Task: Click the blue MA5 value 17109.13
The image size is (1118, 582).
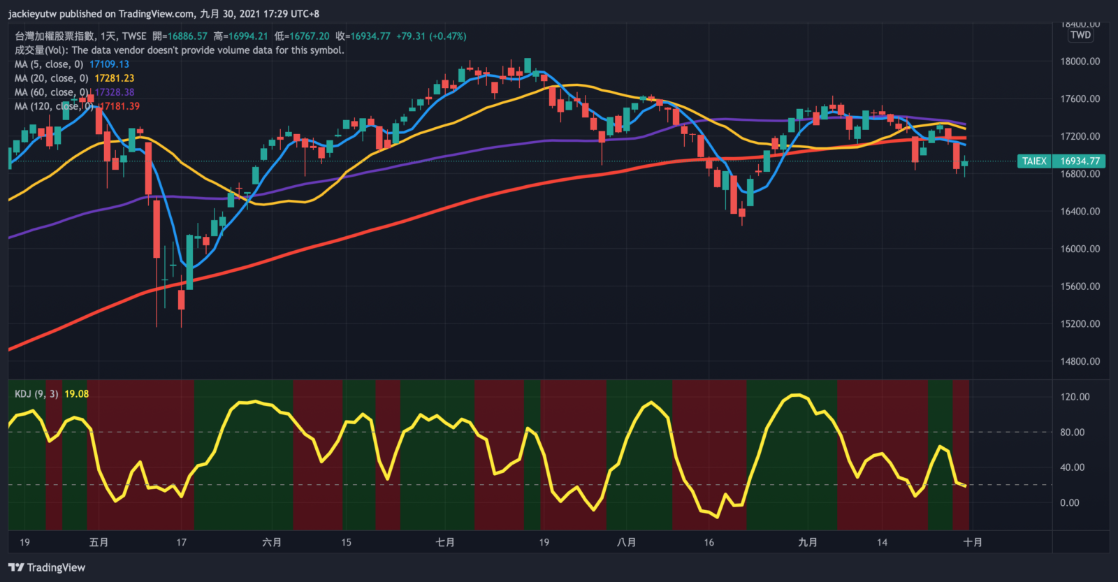Action: [109, 64]
